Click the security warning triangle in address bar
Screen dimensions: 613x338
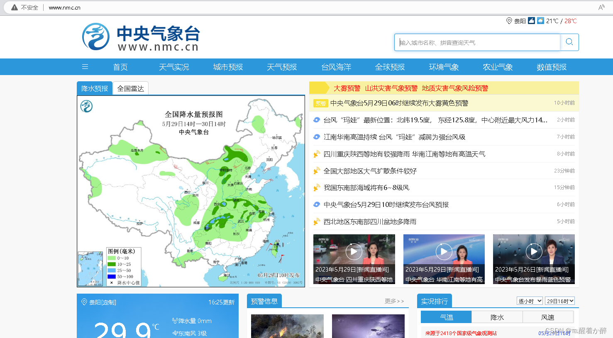(x=15, y=7)
